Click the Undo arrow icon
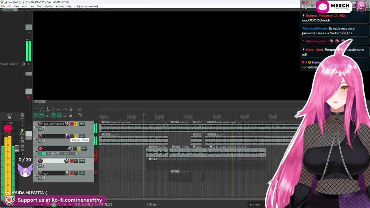The image size is (370, 208). click(59, 109)
